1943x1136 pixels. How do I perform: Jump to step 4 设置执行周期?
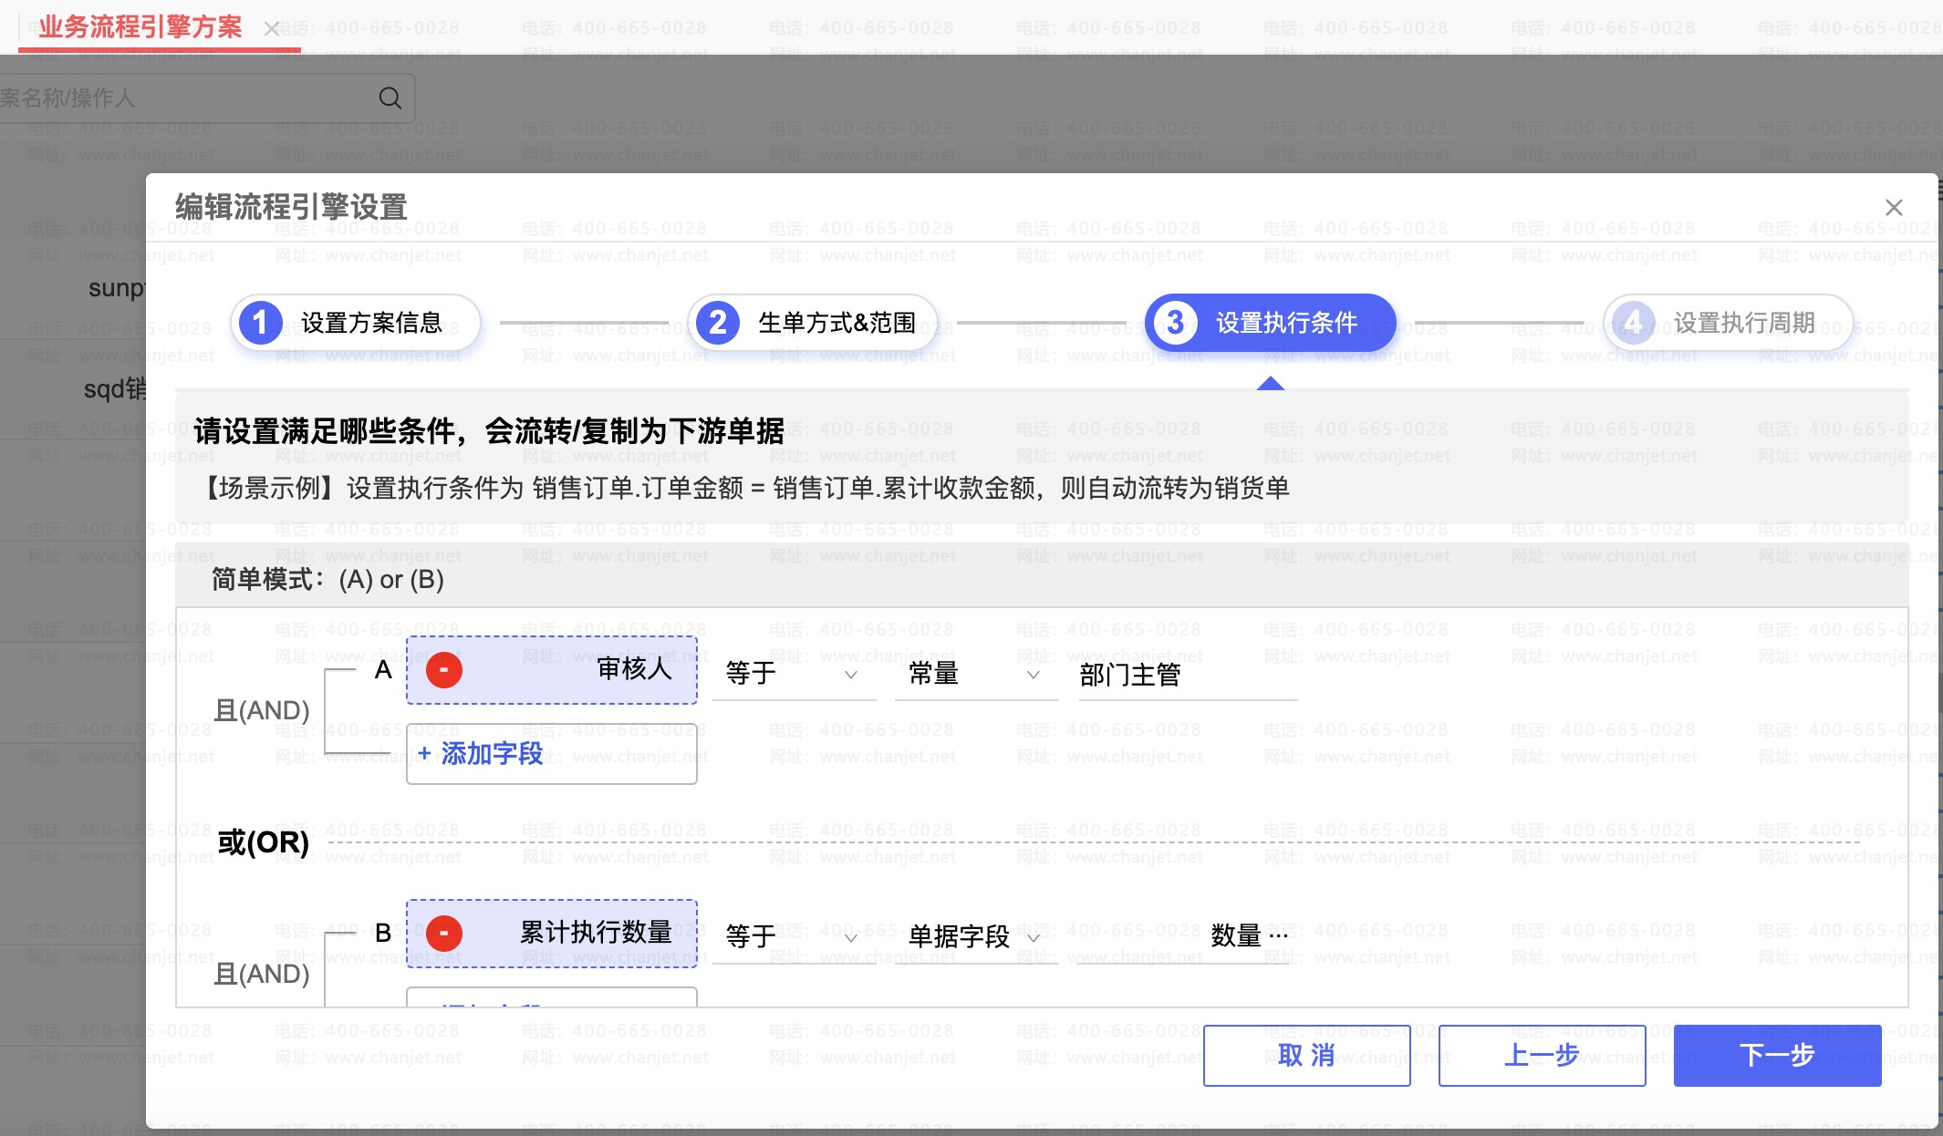1728,323
